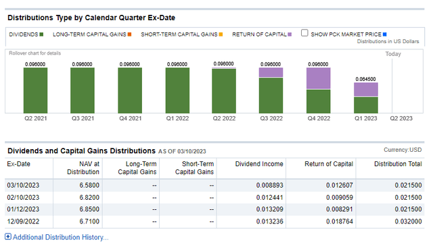Click the Q4 2022 axis label
Viewport: 433px width, 245px height.
pyautogui.click(x=319, y=119)
